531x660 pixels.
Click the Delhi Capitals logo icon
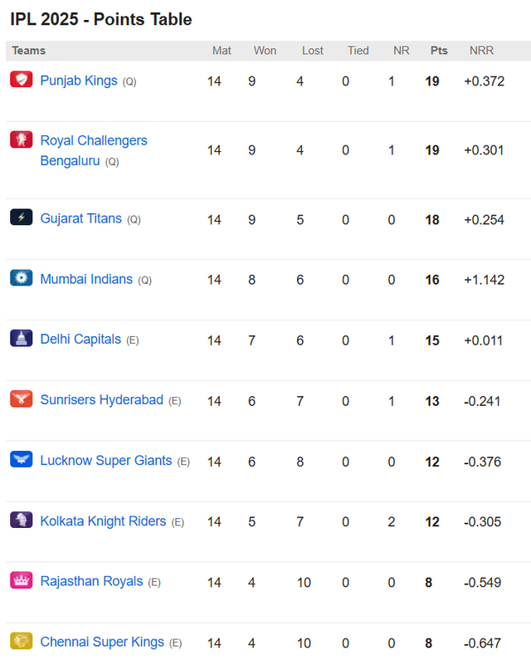pos(21,338)
